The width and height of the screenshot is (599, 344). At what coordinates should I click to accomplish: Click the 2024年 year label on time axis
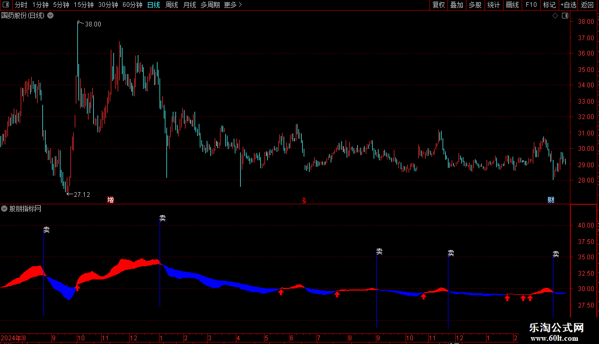(11, 338)
